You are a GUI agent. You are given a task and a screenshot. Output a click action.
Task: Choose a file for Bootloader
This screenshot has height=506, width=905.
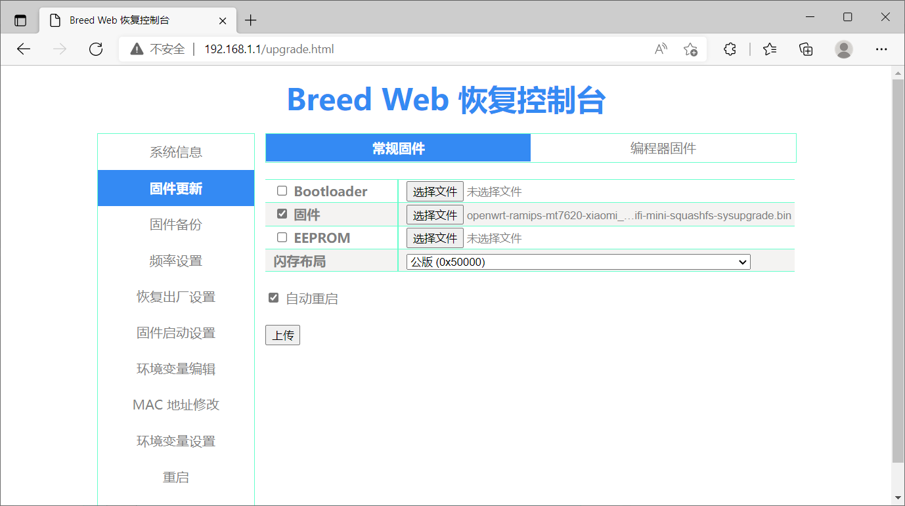click(x=435, y=192)
